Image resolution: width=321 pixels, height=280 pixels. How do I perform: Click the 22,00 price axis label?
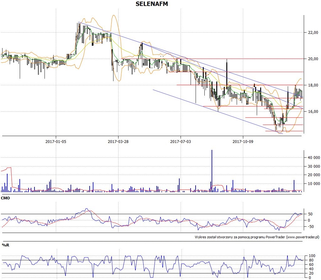[x=313, y=32]
